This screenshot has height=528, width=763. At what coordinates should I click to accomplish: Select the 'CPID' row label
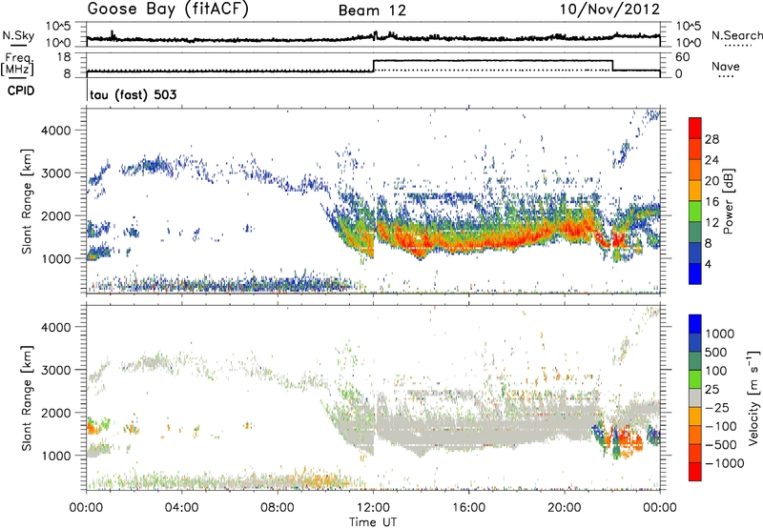[x=21, y=91]
